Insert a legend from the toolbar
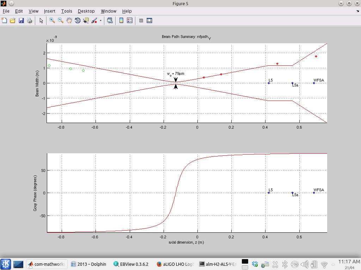The height and width of the screenshot is (270, 361). tap(130, 20)
